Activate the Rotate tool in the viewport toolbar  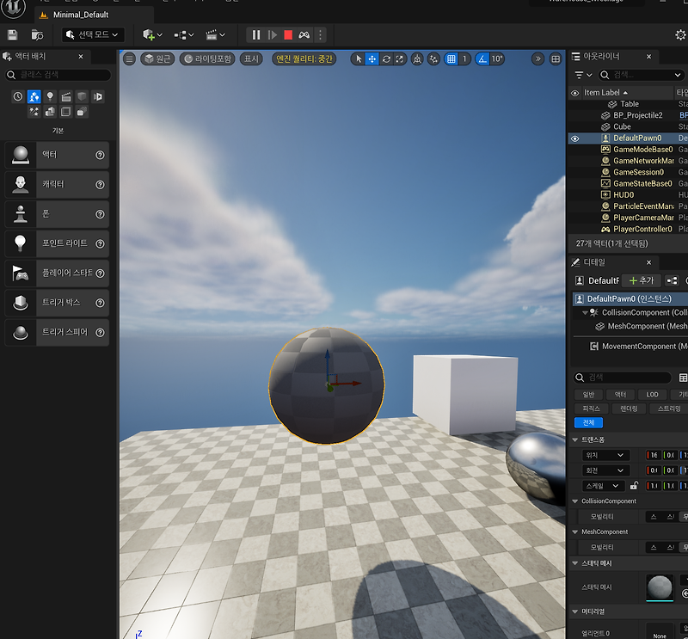click(385, 58)
